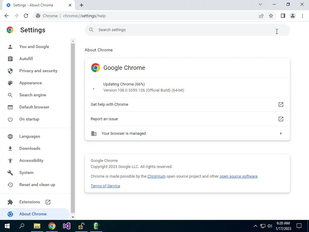The image size is (309, 232).
Task: Click the sidebar scrollbar up arrow
Action: coord(73,41)
